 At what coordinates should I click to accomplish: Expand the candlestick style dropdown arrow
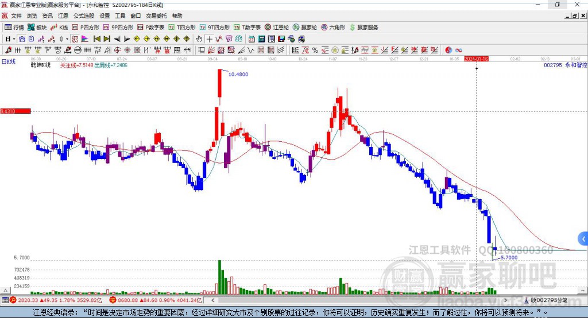[x=67, y=39]
